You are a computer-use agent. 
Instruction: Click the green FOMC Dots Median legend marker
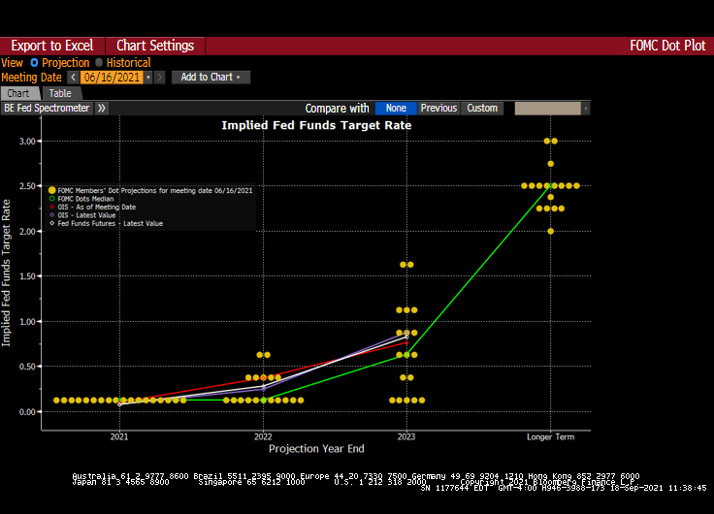tap(51, 199)
